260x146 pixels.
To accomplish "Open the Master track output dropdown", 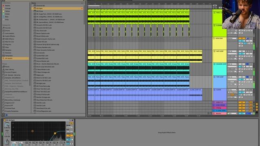I will 232,114.
